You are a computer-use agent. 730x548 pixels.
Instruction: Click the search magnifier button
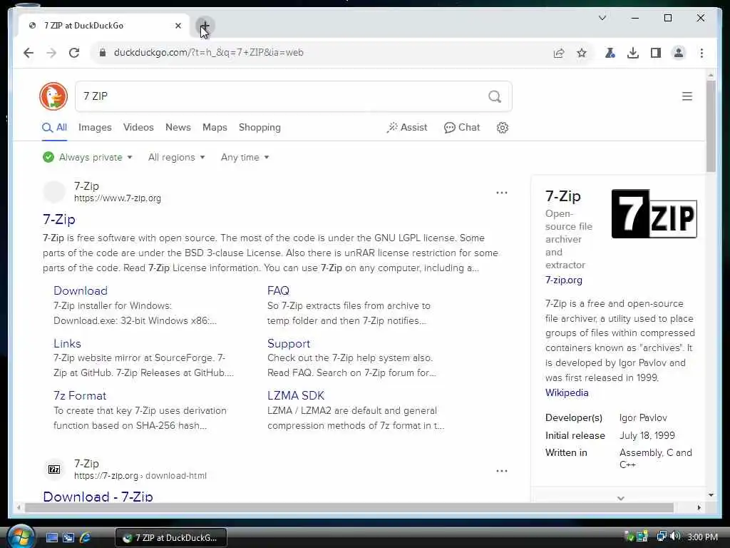495,96
